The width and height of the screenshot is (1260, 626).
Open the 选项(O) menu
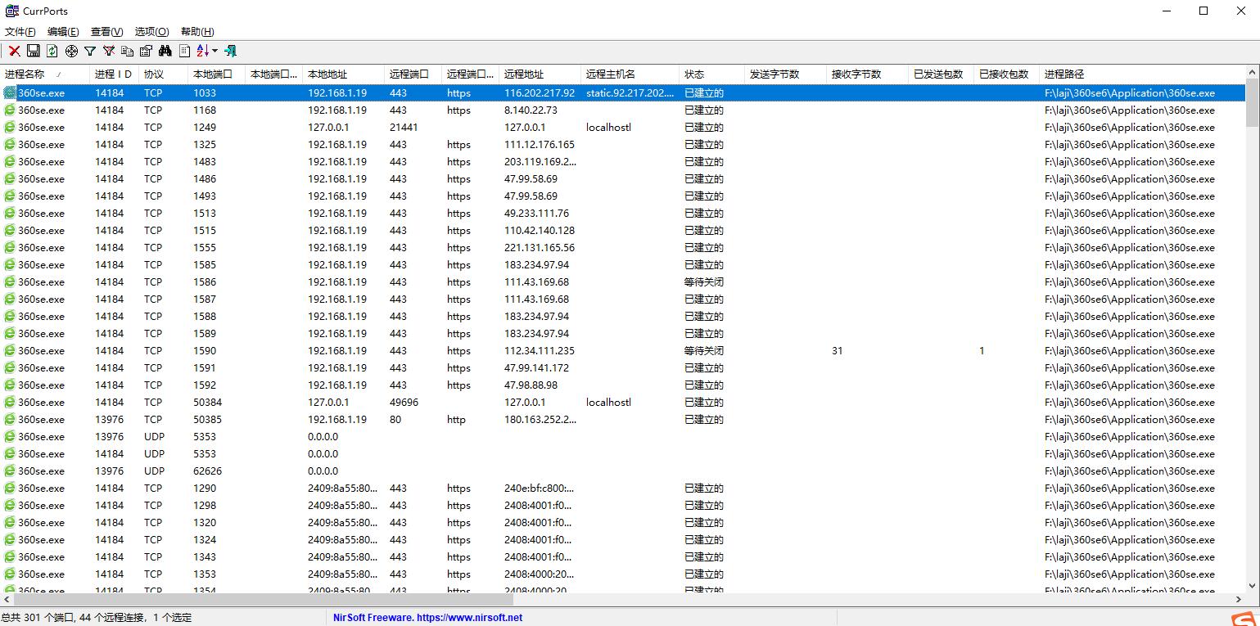[151, 31]
